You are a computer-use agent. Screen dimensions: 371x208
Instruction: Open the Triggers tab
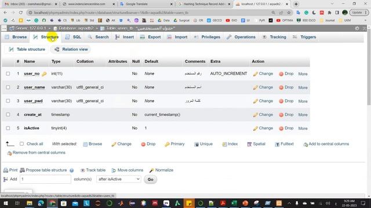click(304, 37)
